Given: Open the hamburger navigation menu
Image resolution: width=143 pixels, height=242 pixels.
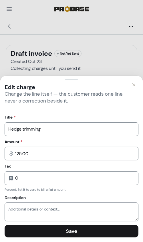Looking at the screenshot, I should tap(9, 9).
